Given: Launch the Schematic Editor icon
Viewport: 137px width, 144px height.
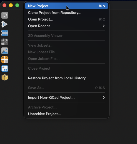Looking at the screenshot, I should click(x=5, y=24).
